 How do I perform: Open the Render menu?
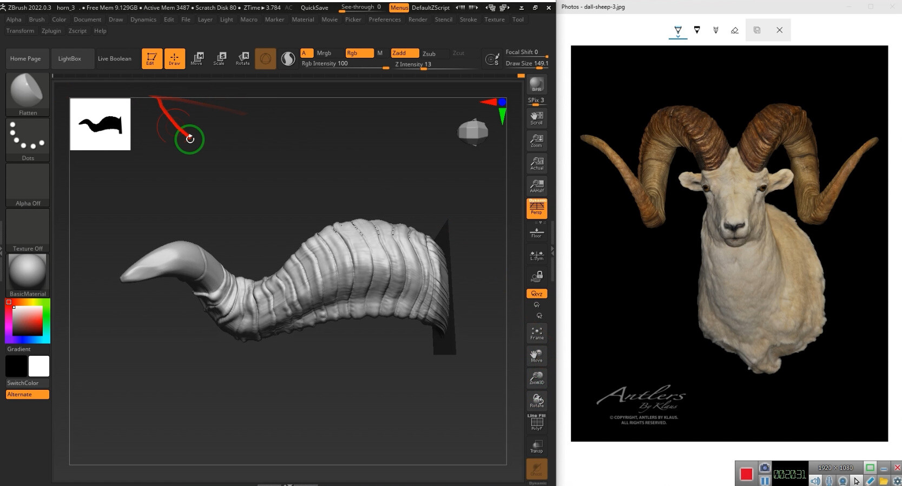coord(418,19)
